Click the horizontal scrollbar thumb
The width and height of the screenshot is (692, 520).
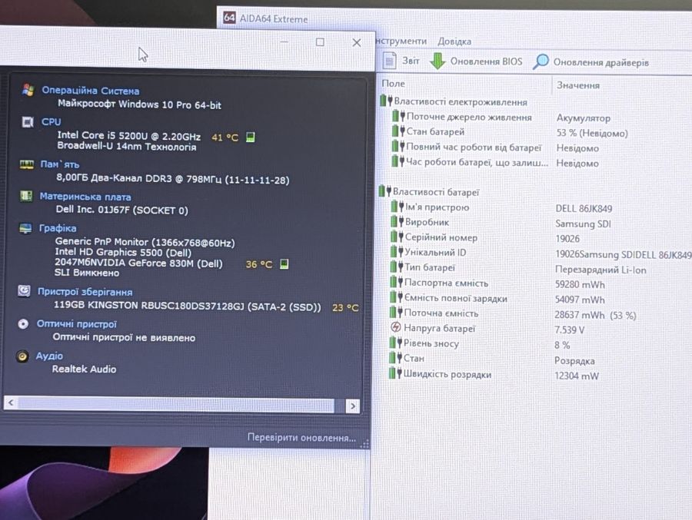pos(176,405)
